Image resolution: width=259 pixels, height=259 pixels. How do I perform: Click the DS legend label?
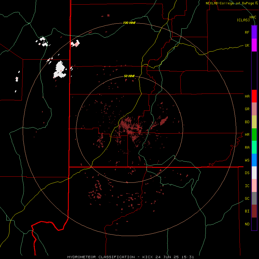[x=247, y=173]
